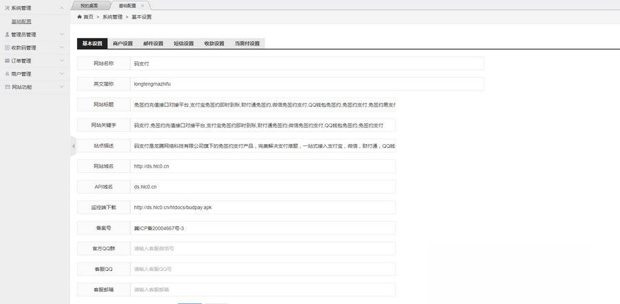Click the 网站功能 icon in sidebar

click(x=7, y=87)
